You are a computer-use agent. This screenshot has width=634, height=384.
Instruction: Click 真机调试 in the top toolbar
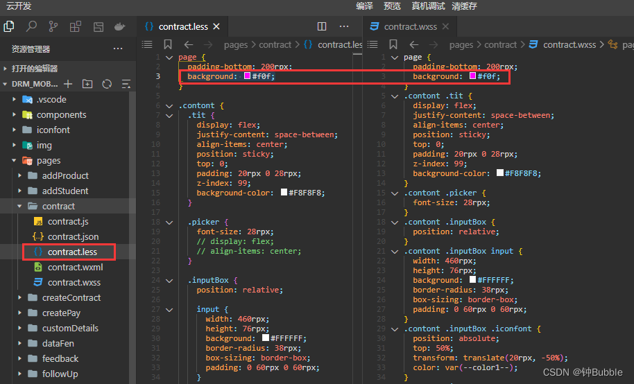point(428,6)
